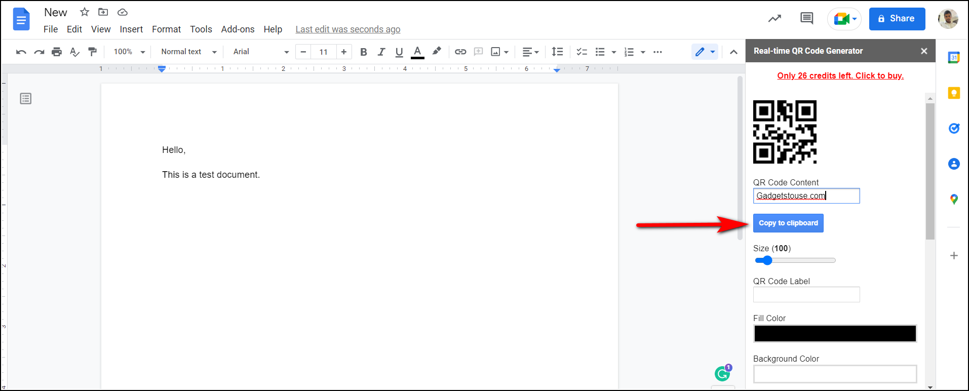The height and width of the screenshot is (391, 969).
Task: Open the Arial font dropdown
Action: pyautogui.click(x=261, y=52)
